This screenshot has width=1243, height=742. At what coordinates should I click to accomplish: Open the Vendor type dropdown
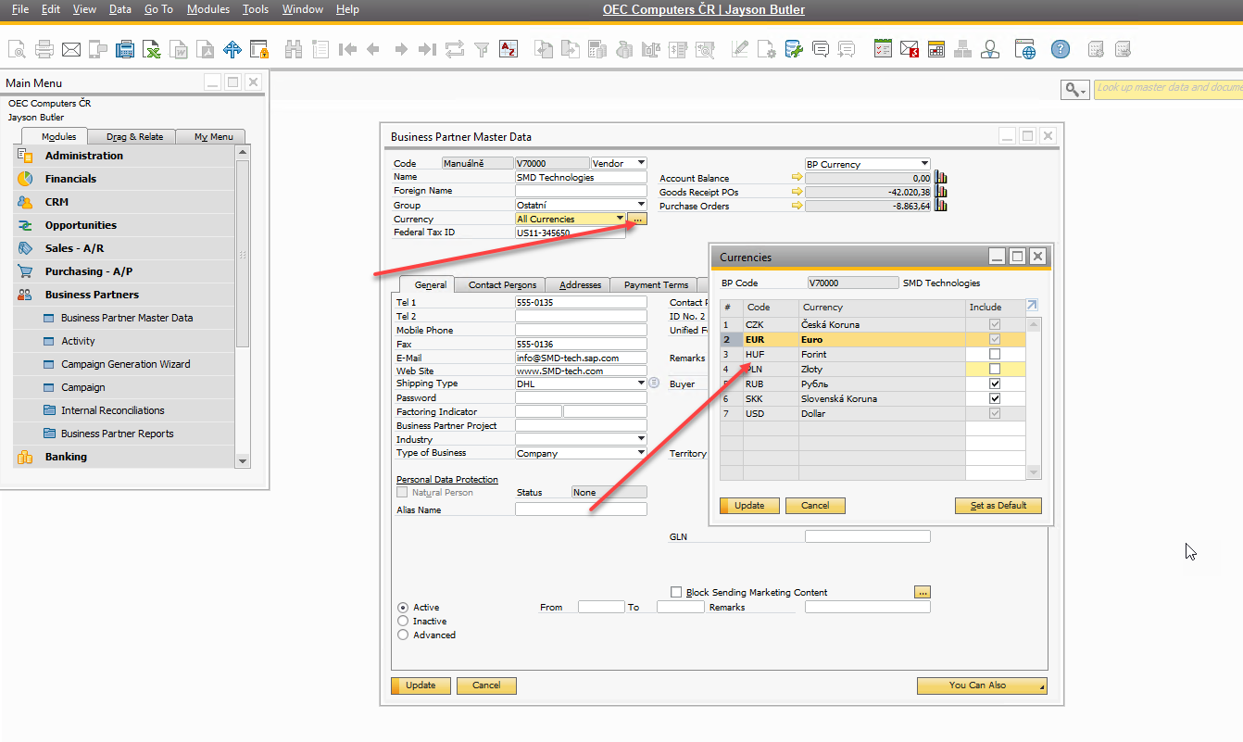pyautogui.click(x=641, y=163)
